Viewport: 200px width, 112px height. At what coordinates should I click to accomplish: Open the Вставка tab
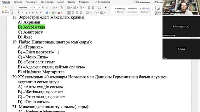click(x=18, y=2)
